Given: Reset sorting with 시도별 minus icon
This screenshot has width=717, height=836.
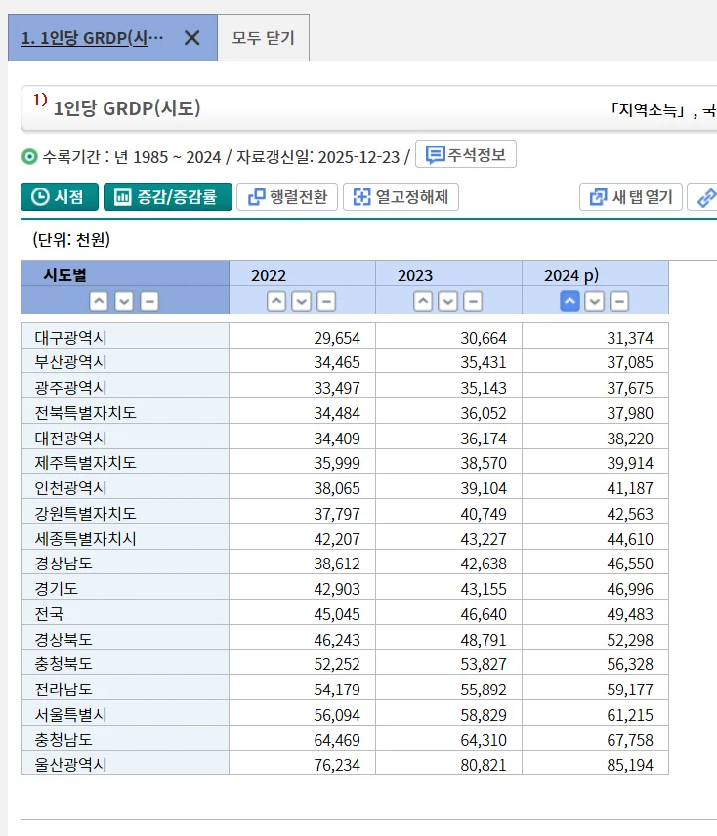Looking at the screenshot, I should click(149, 301).
